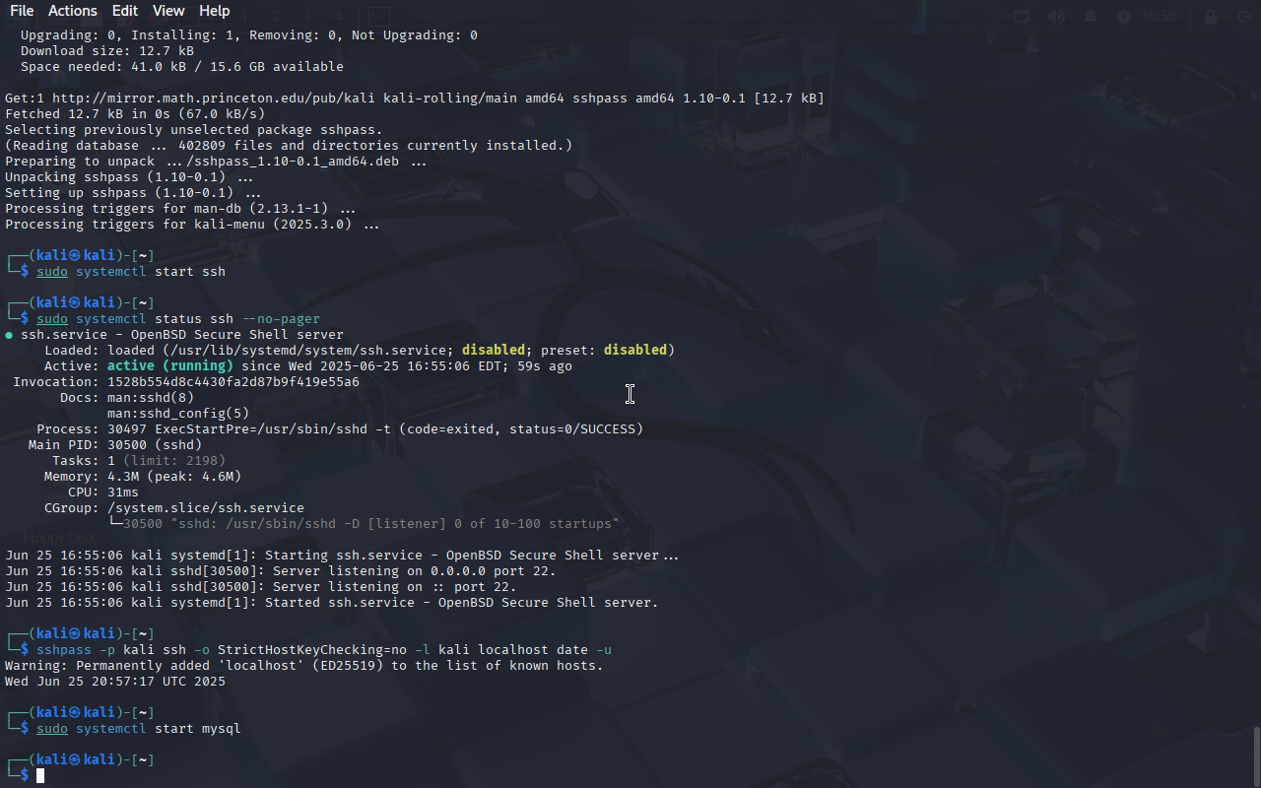1261x788 pixels.
Task: Switch to workspace 2 in panel
Action: pyautogui.click(x=276, y=17)
